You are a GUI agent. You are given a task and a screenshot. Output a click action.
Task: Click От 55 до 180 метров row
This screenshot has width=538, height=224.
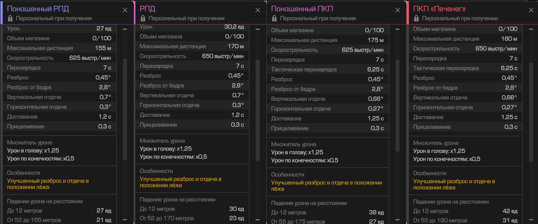[x=465, y=221]
